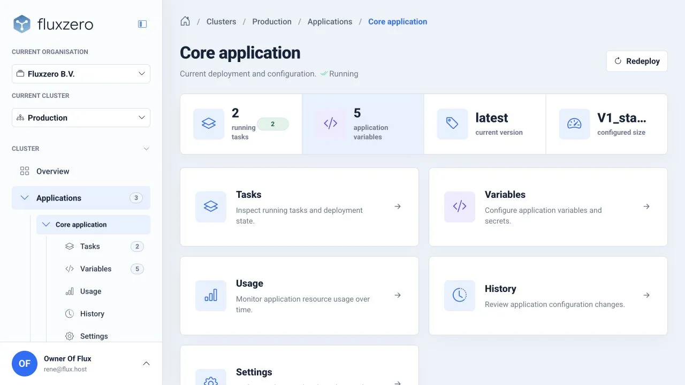
Task: Click the configured size gauge icon
Action: (x=574, y=124)
